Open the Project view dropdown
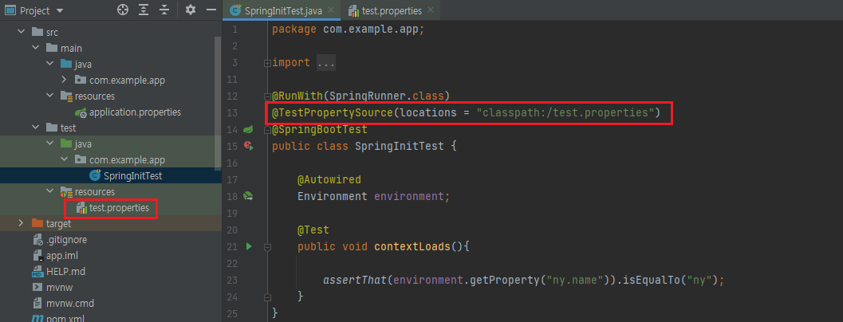 59,10
